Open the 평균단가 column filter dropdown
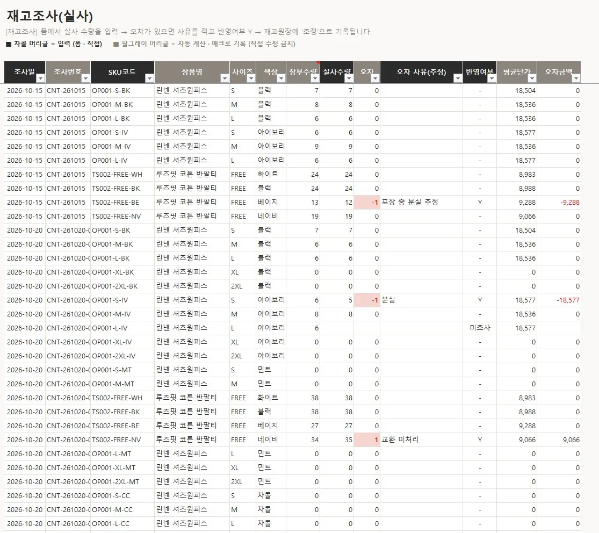 click(532, 78)
